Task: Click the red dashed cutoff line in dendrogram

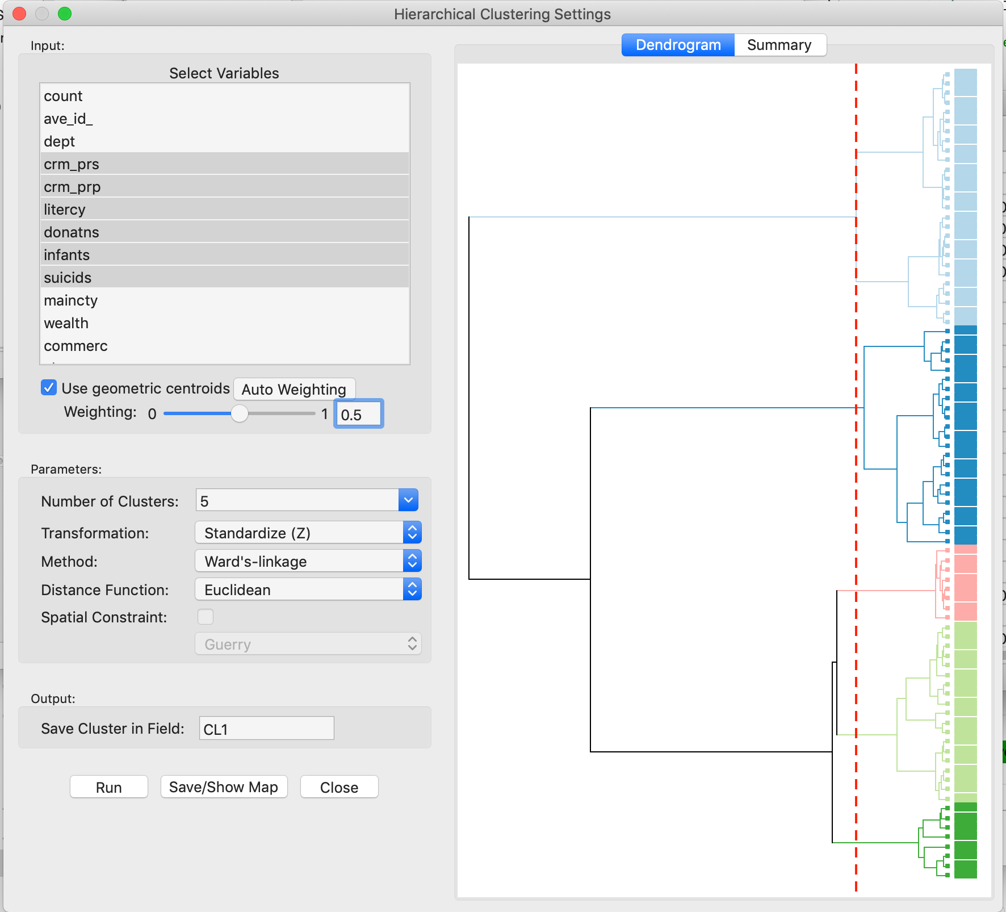Action: coord(856,454)
